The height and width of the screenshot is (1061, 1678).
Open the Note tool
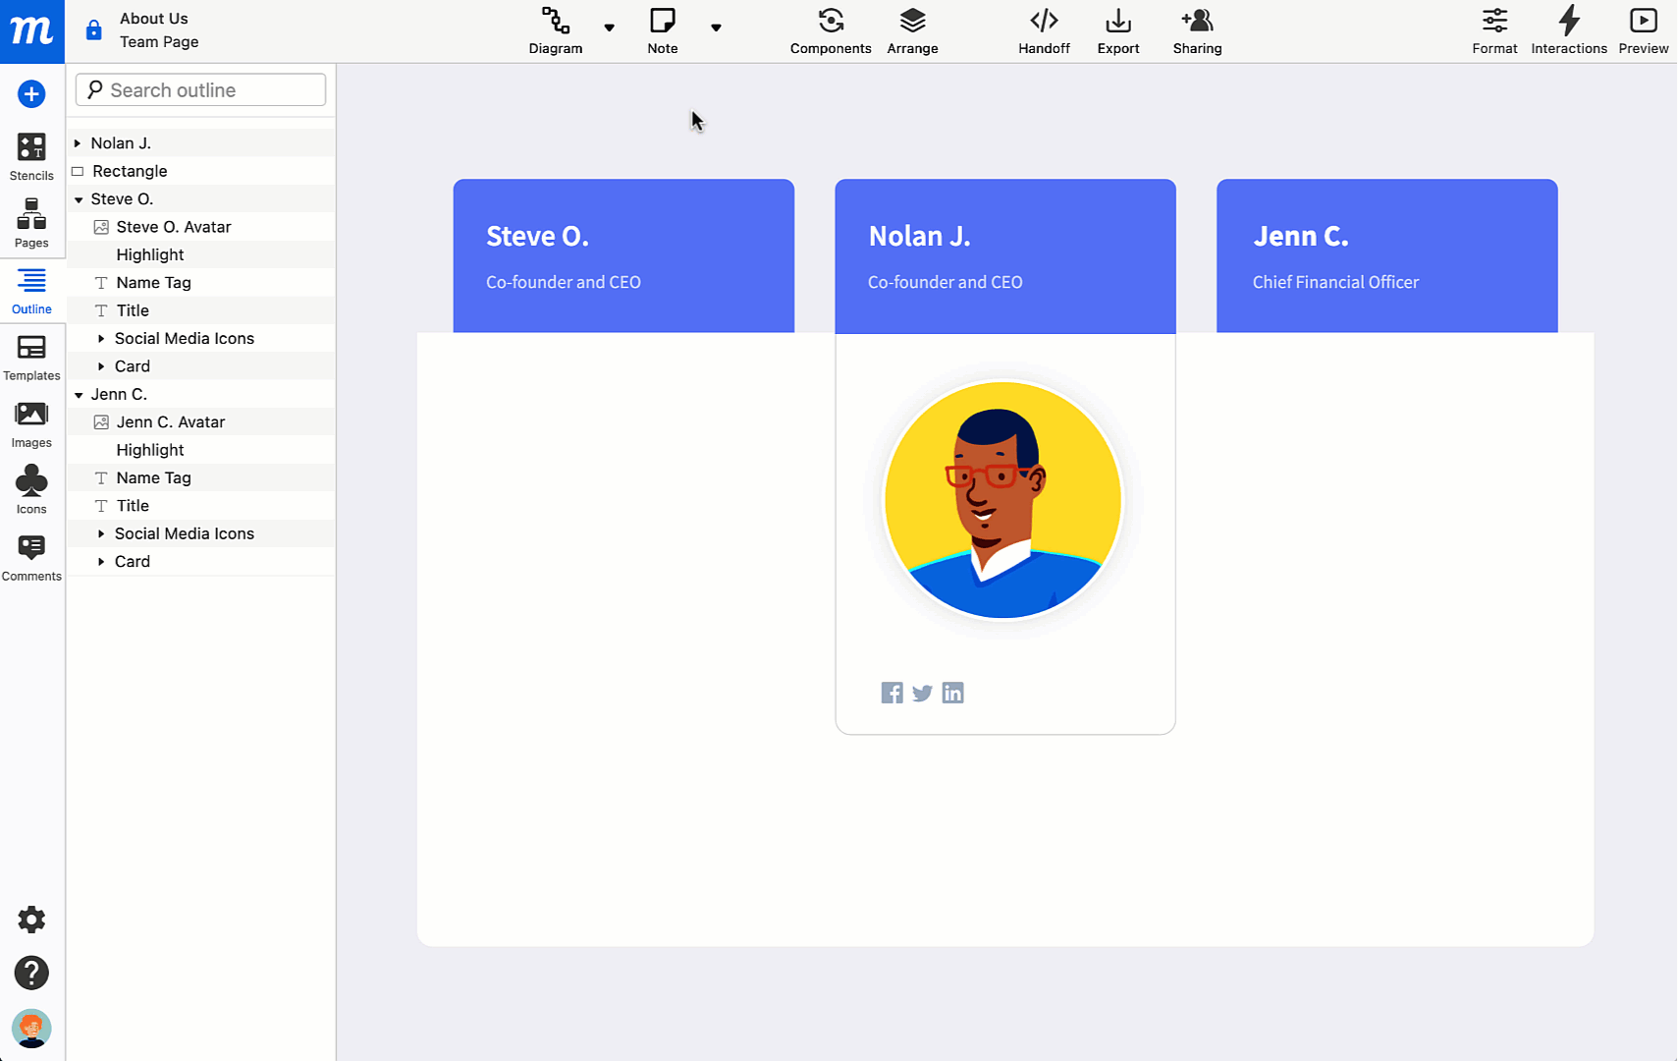(663, 30)
